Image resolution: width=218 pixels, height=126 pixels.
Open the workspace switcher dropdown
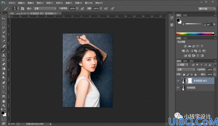click(207, 9)
